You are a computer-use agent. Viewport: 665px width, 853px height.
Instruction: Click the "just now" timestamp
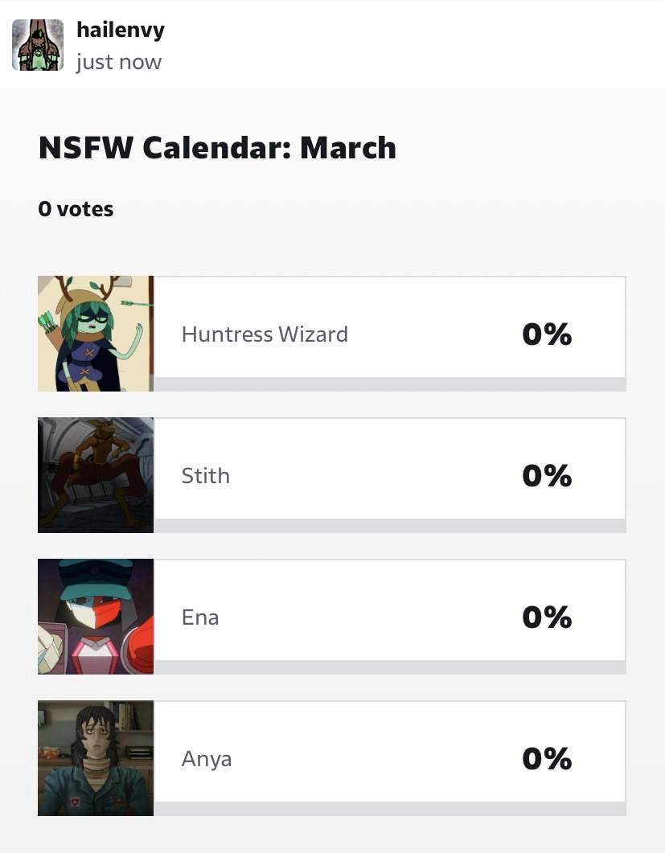point(119,62)
